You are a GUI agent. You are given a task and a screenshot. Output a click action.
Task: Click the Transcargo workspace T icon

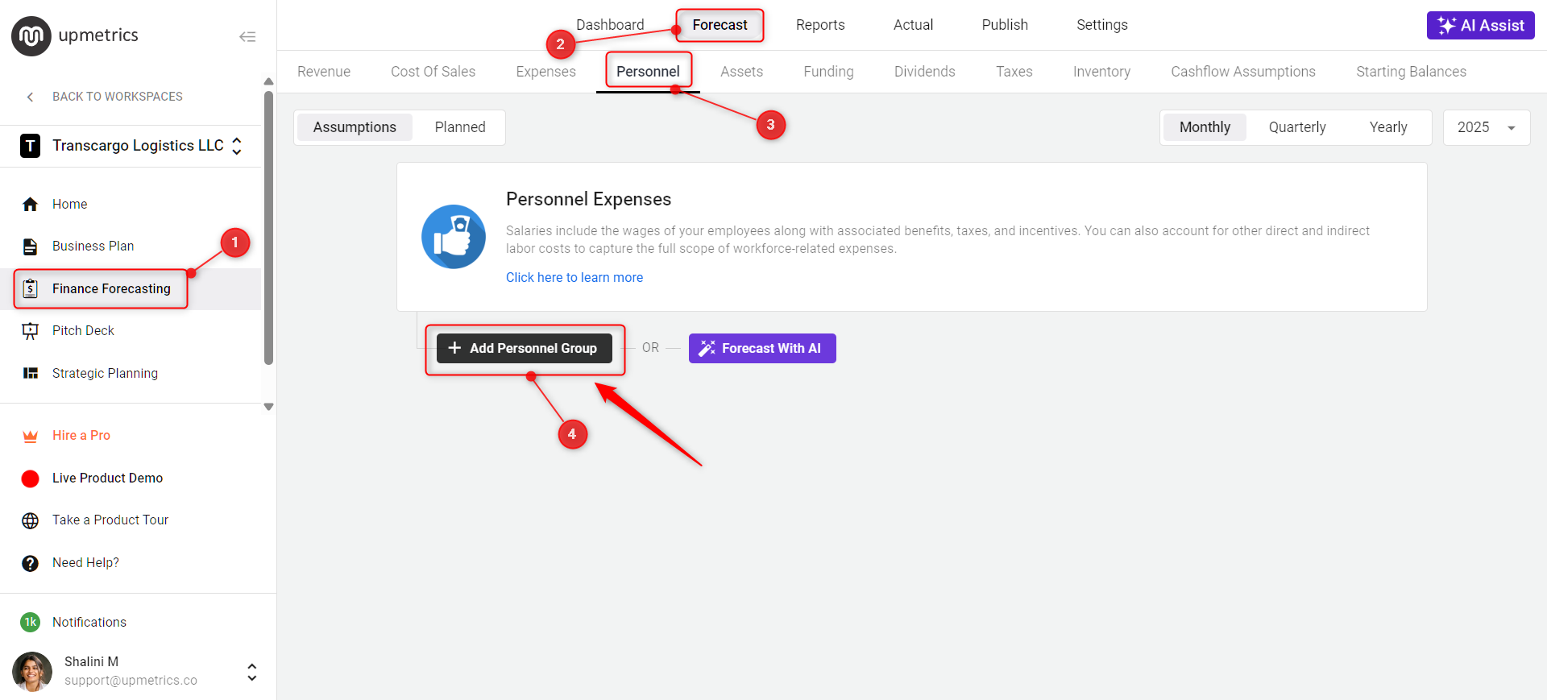click(30, 146)
